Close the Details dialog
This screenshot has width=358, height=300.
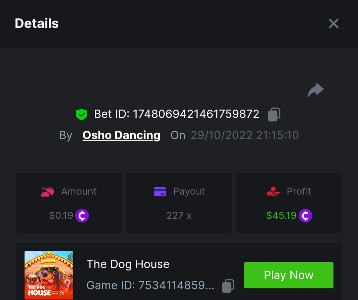pyautogui.click(x=333, y=23)
